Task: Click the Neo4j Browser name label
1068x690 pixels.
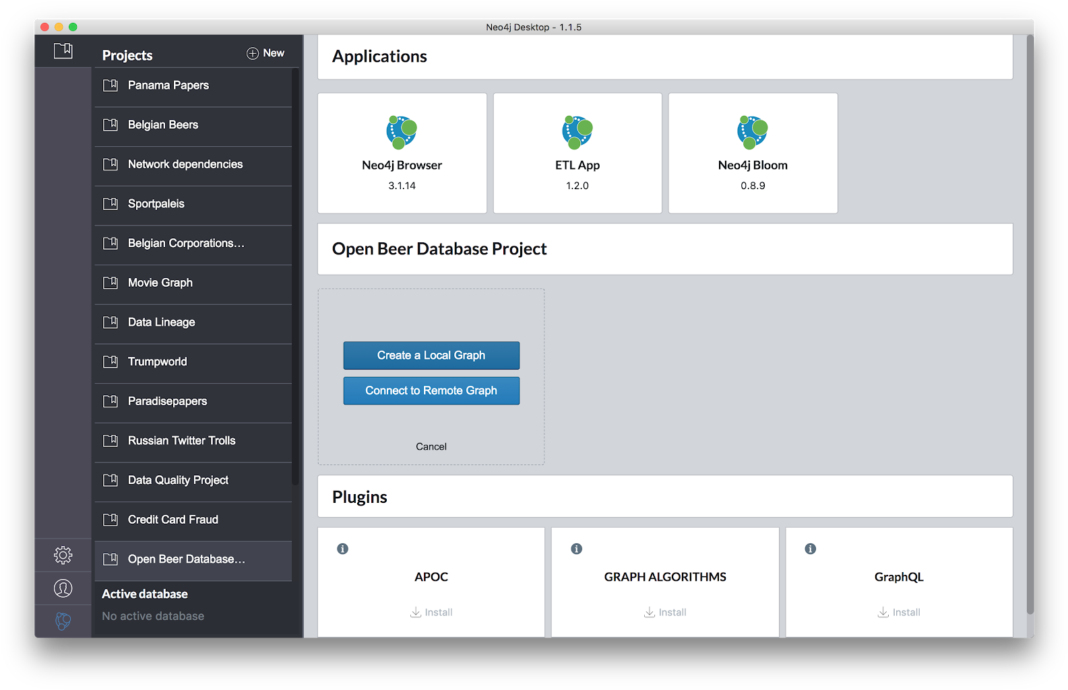Action: tap(402, 166)
